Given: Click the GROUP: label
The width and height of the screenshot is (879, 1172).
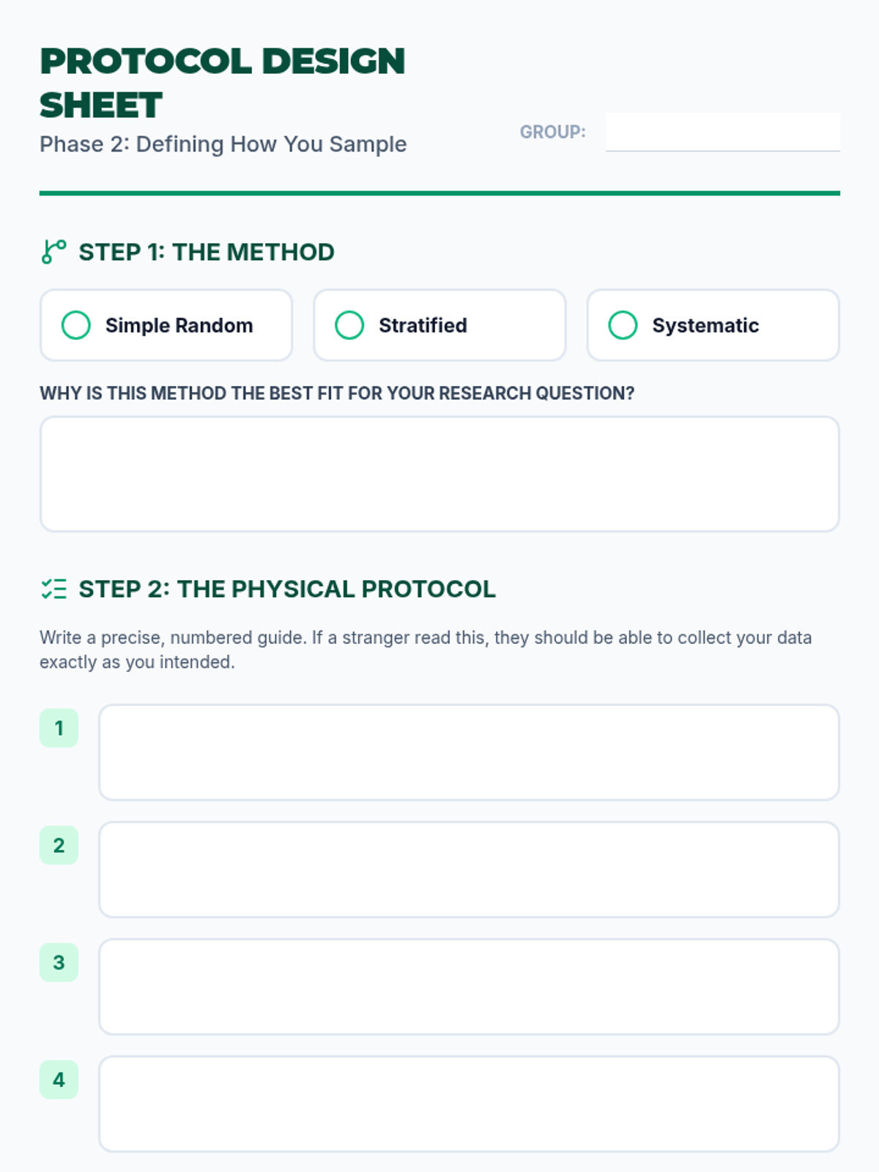Looking at the screenshot, I should 552,132.
